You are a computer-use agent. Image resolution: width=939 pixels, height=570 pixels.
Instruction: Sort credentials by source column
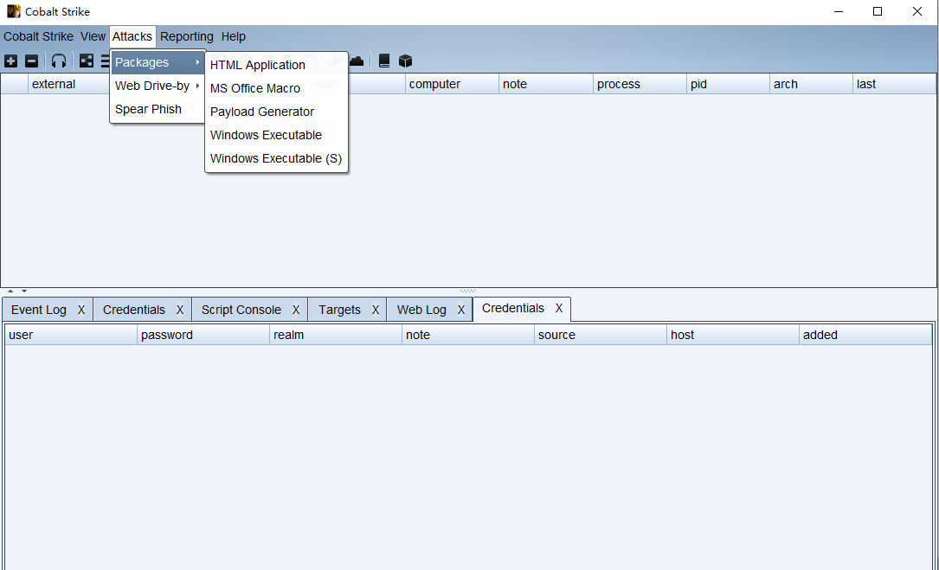pos(601,335)
